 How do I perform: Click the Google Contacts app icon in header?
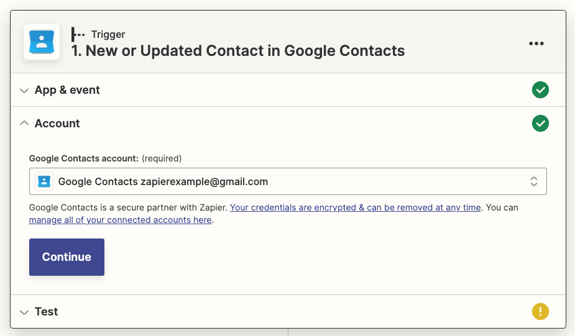point(42,42)
